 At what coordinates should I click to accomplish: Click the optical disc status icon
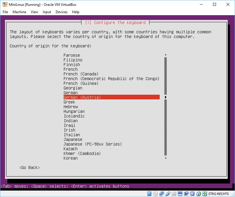(x=155, y=193)
